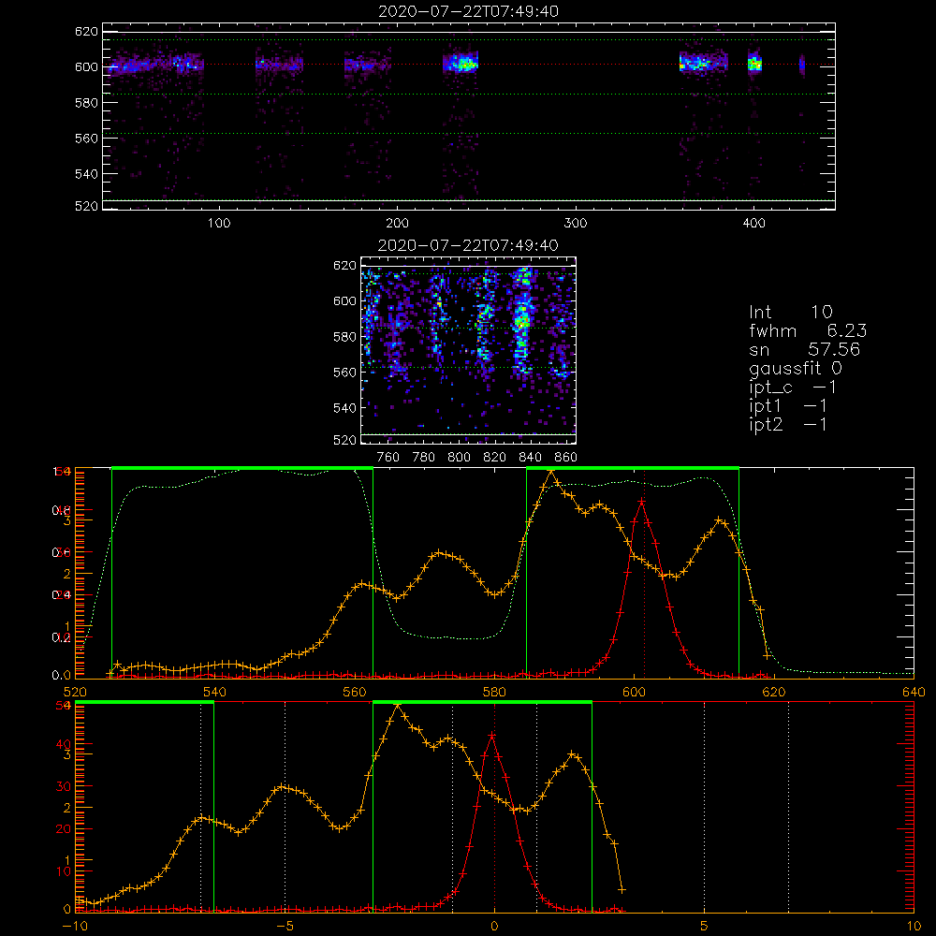Click x-axis label 640 of the profile plot
Image resolution: width=936 pixels, height=936 pixels.
[914, 693]
